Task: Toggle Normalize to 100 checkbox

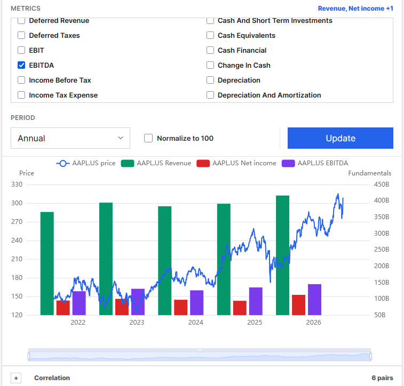Action: pyautogui.click(x=148, y=138)
